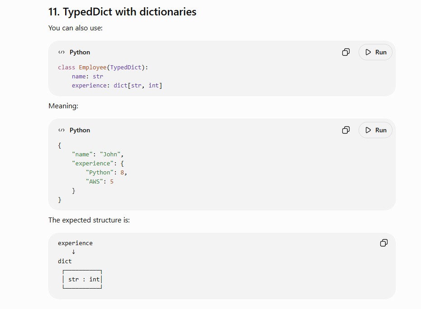421x309 pixels.
Task: Click the code icon beside the first Python label
Action: [x=61, y=52]
